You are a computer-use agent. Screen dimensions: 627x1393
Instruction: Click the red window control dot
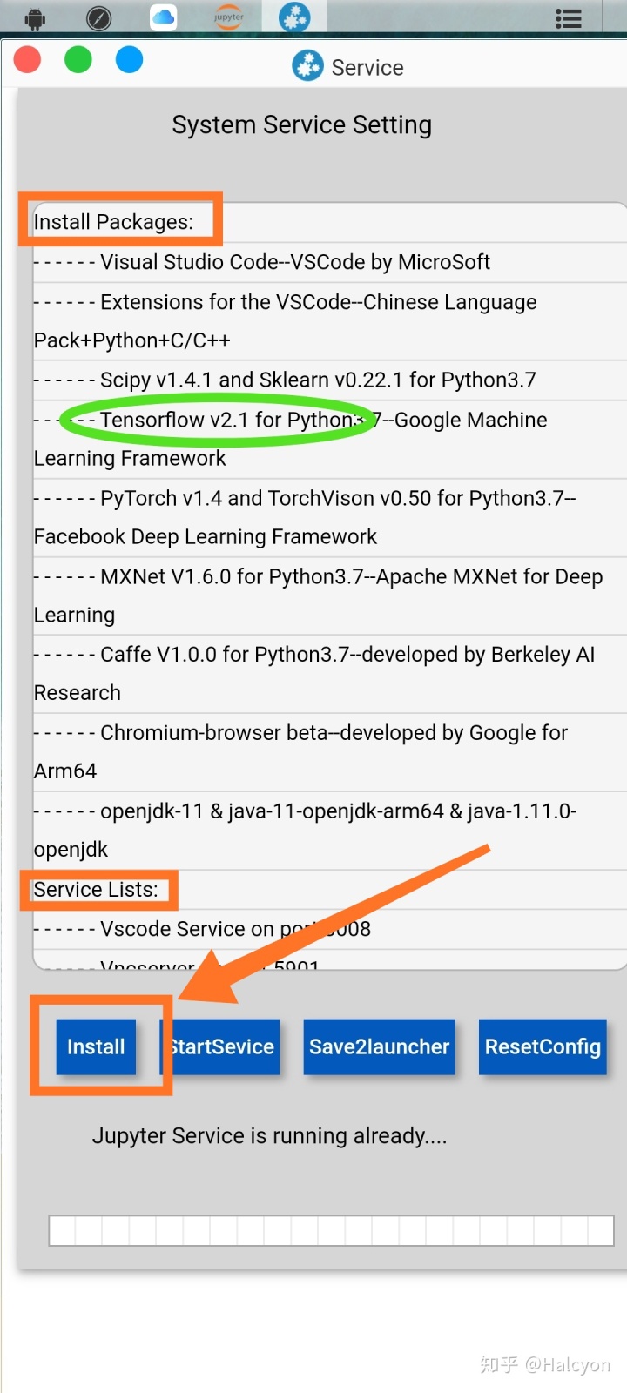[x=28, y=59]
